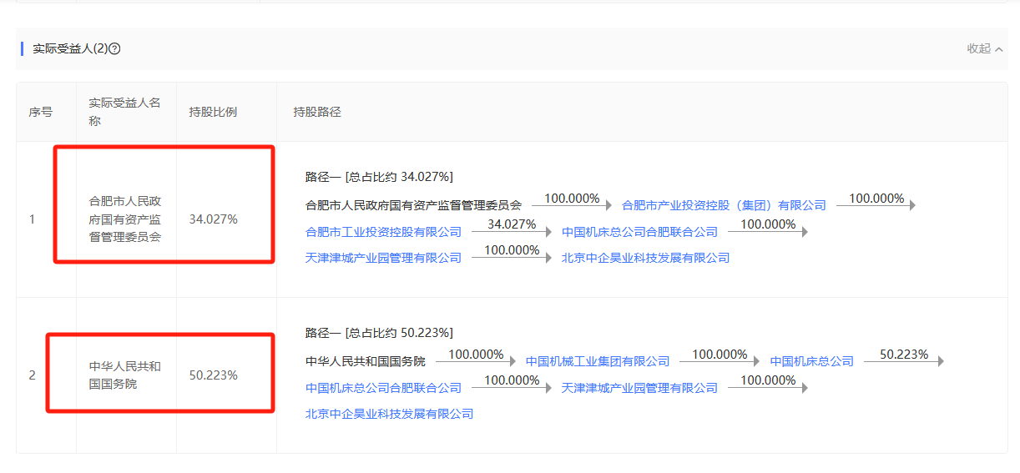
Task: Click the 序号 column header
Action: [x=41, y=112]
